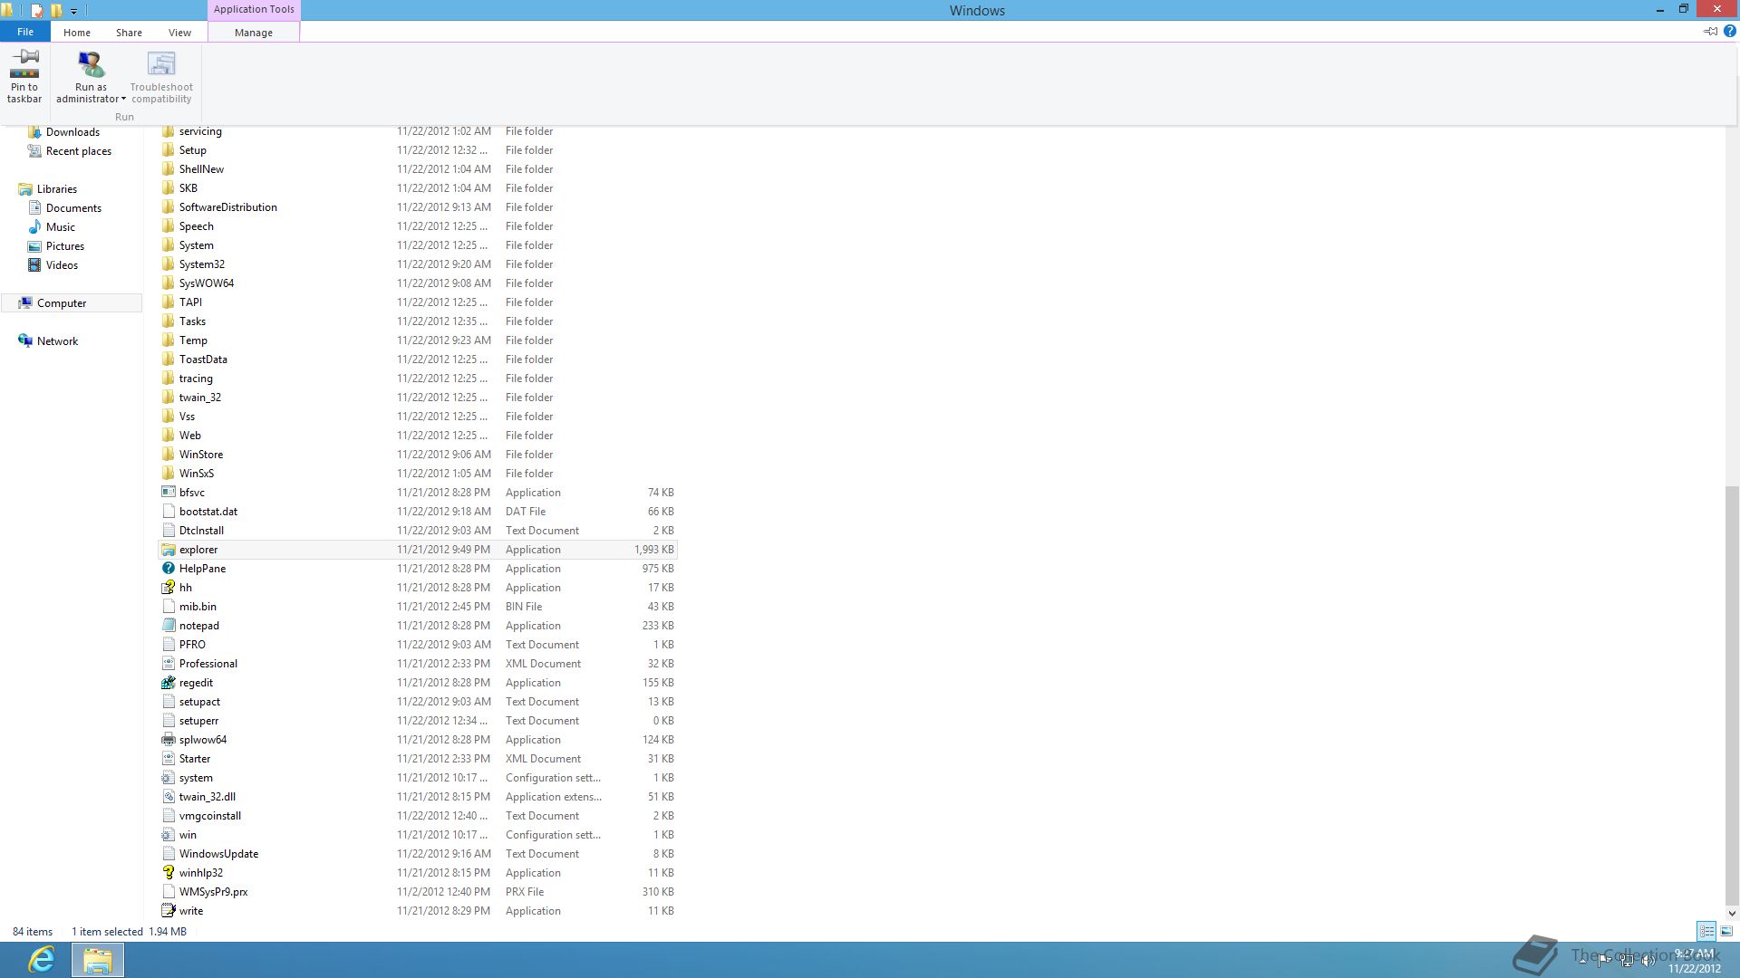This screenshot has height=978, width=1740.
Task: Click the Properties checkmark icon in quick access toolbar
Action: point(37,11)
